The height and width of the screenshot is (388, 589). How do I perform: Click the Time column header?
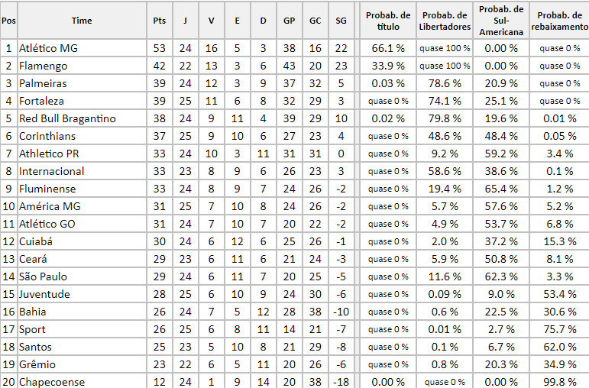pos(81,21)
